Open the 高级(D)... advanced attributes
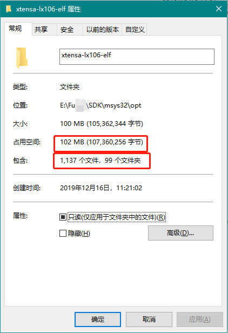Viewport: 228px width, 333px height. [180, 233]
